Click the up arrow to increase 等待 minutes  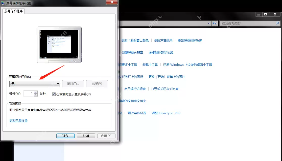coord(36,92)
